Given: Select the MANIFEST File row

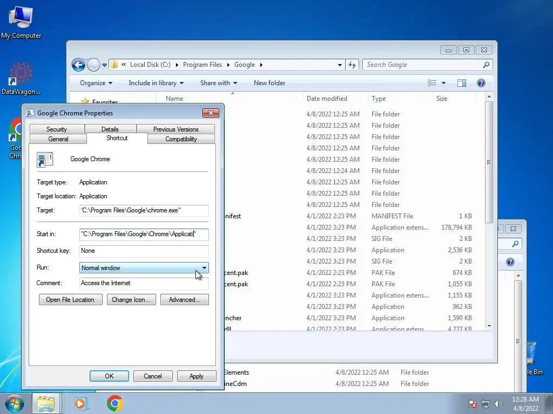Looking at the screenshot, I should (353, 216).
